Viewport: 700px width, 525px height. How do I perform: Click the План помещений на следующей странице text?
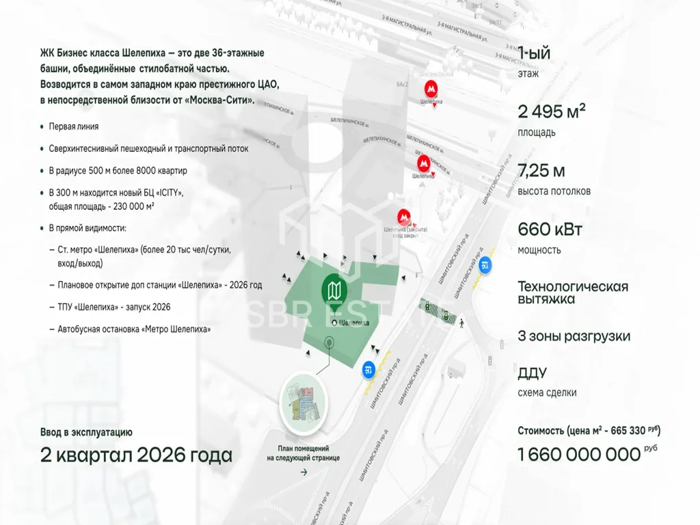pos(303,453)
